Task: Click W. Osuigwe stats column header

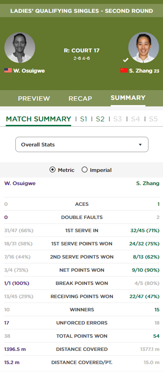Action: coord(20,183)
